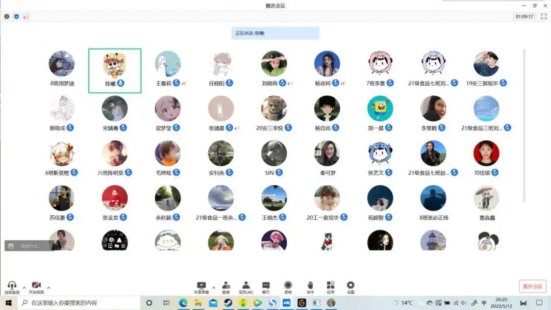Click the Windows taskbar search box
Viewport: 551px width, 310px height.
tap(79, 303)
